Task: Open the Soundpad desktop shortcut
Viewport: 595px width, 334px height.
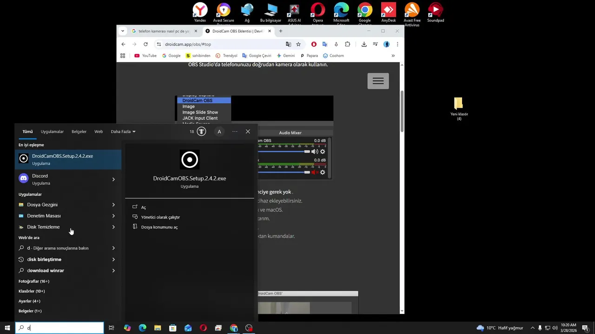Action: [436, 13]
